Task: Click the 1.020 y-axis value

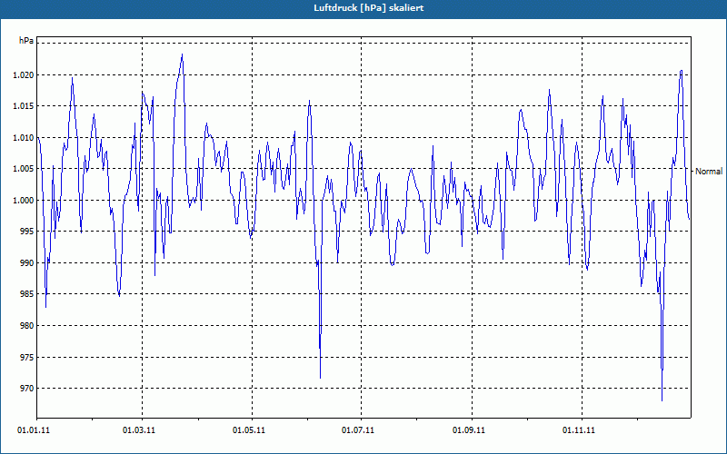Action: click(x=24, y=75)
